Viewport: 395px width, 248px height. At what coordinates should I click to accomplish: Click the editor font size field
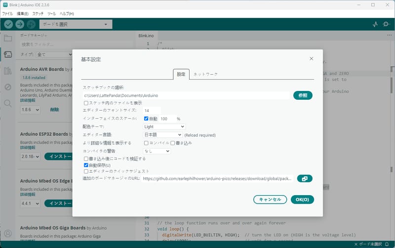coord(151,111)
